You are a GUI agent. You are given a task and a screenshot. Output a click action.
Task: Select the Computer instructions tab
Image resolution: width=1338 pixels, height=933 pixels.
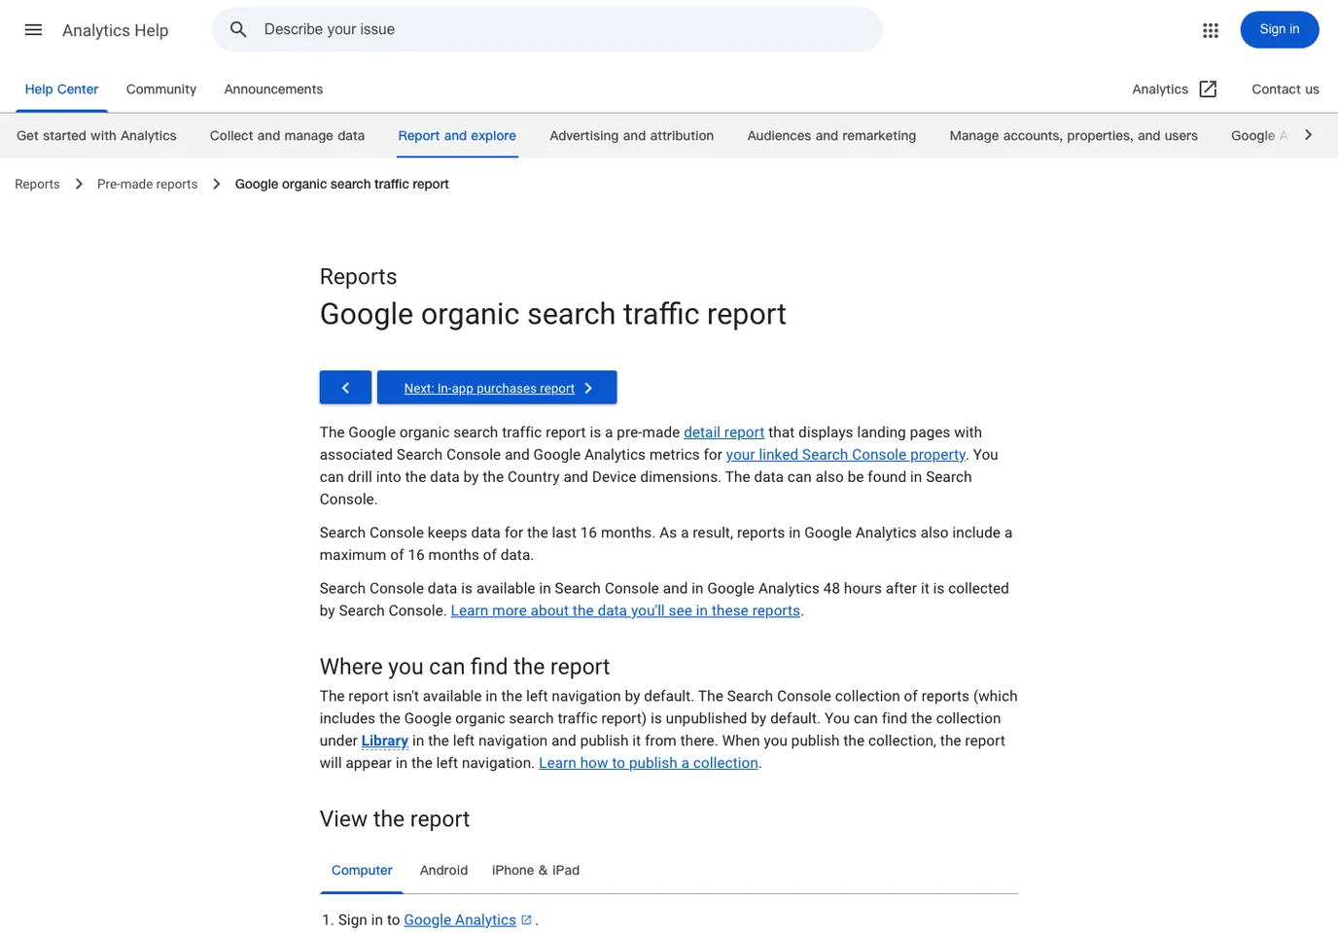pyautogui.click(x=362, y=871)
